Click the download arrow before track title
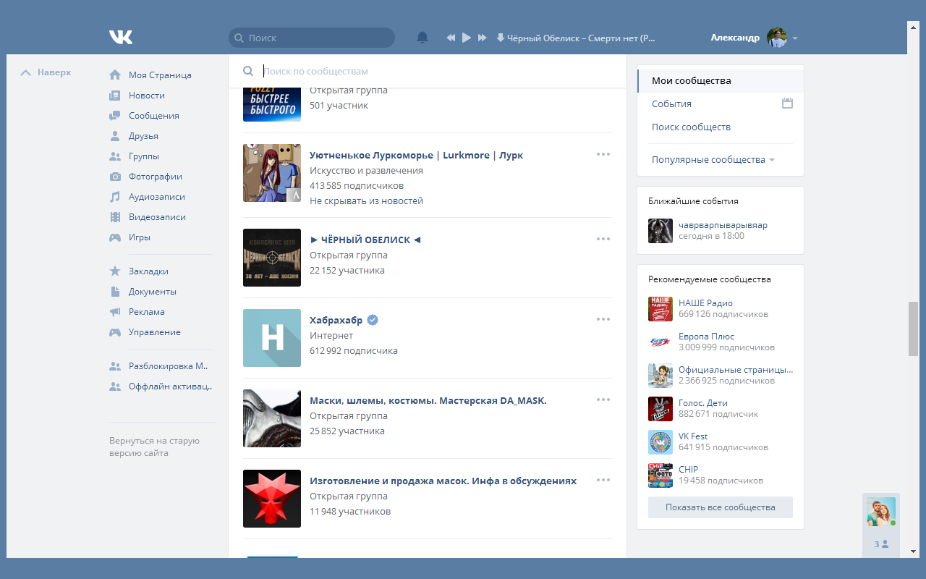 (500, 38)
